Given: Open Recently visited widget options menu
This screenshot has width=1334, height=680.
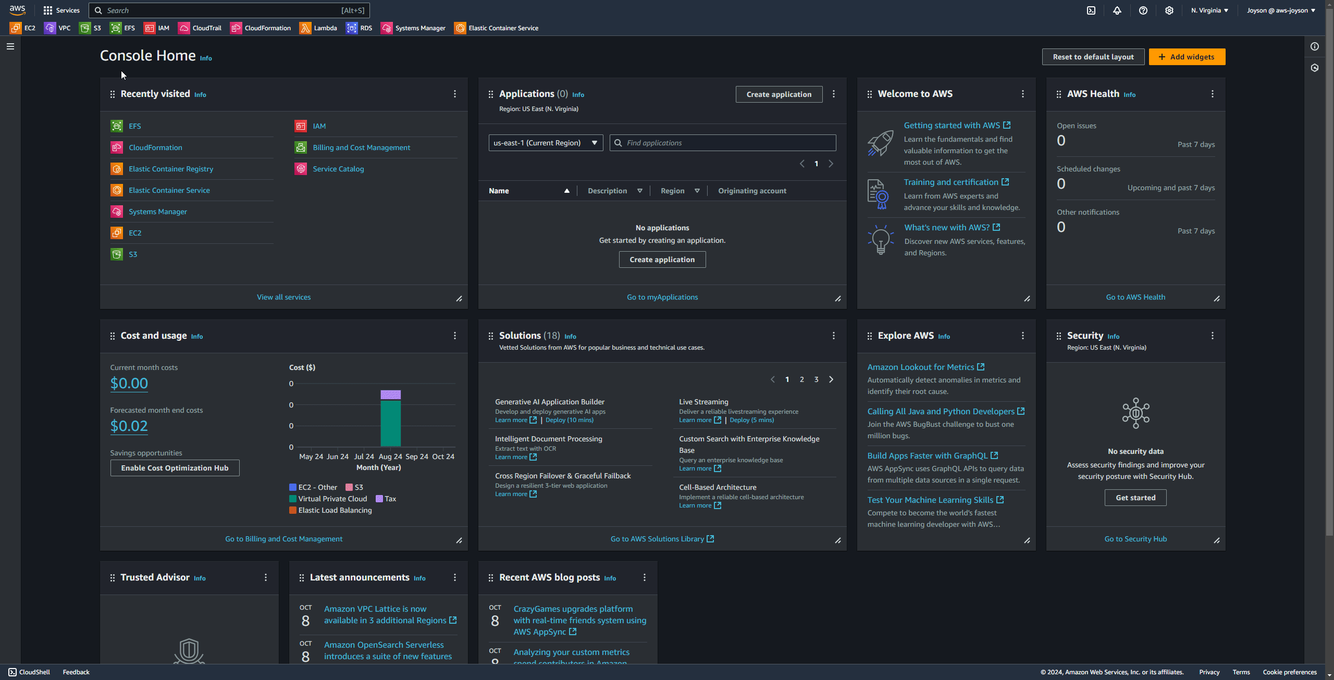Looking at the screenshot, I should 454,94.
